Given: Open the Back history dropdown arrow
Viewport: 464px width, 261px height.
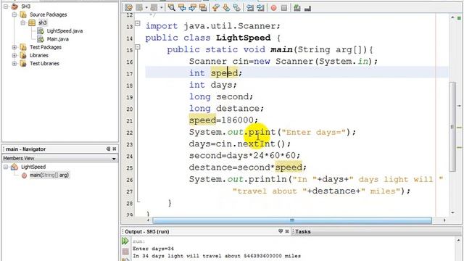Looking at the screenshot, I should point(146,8).
